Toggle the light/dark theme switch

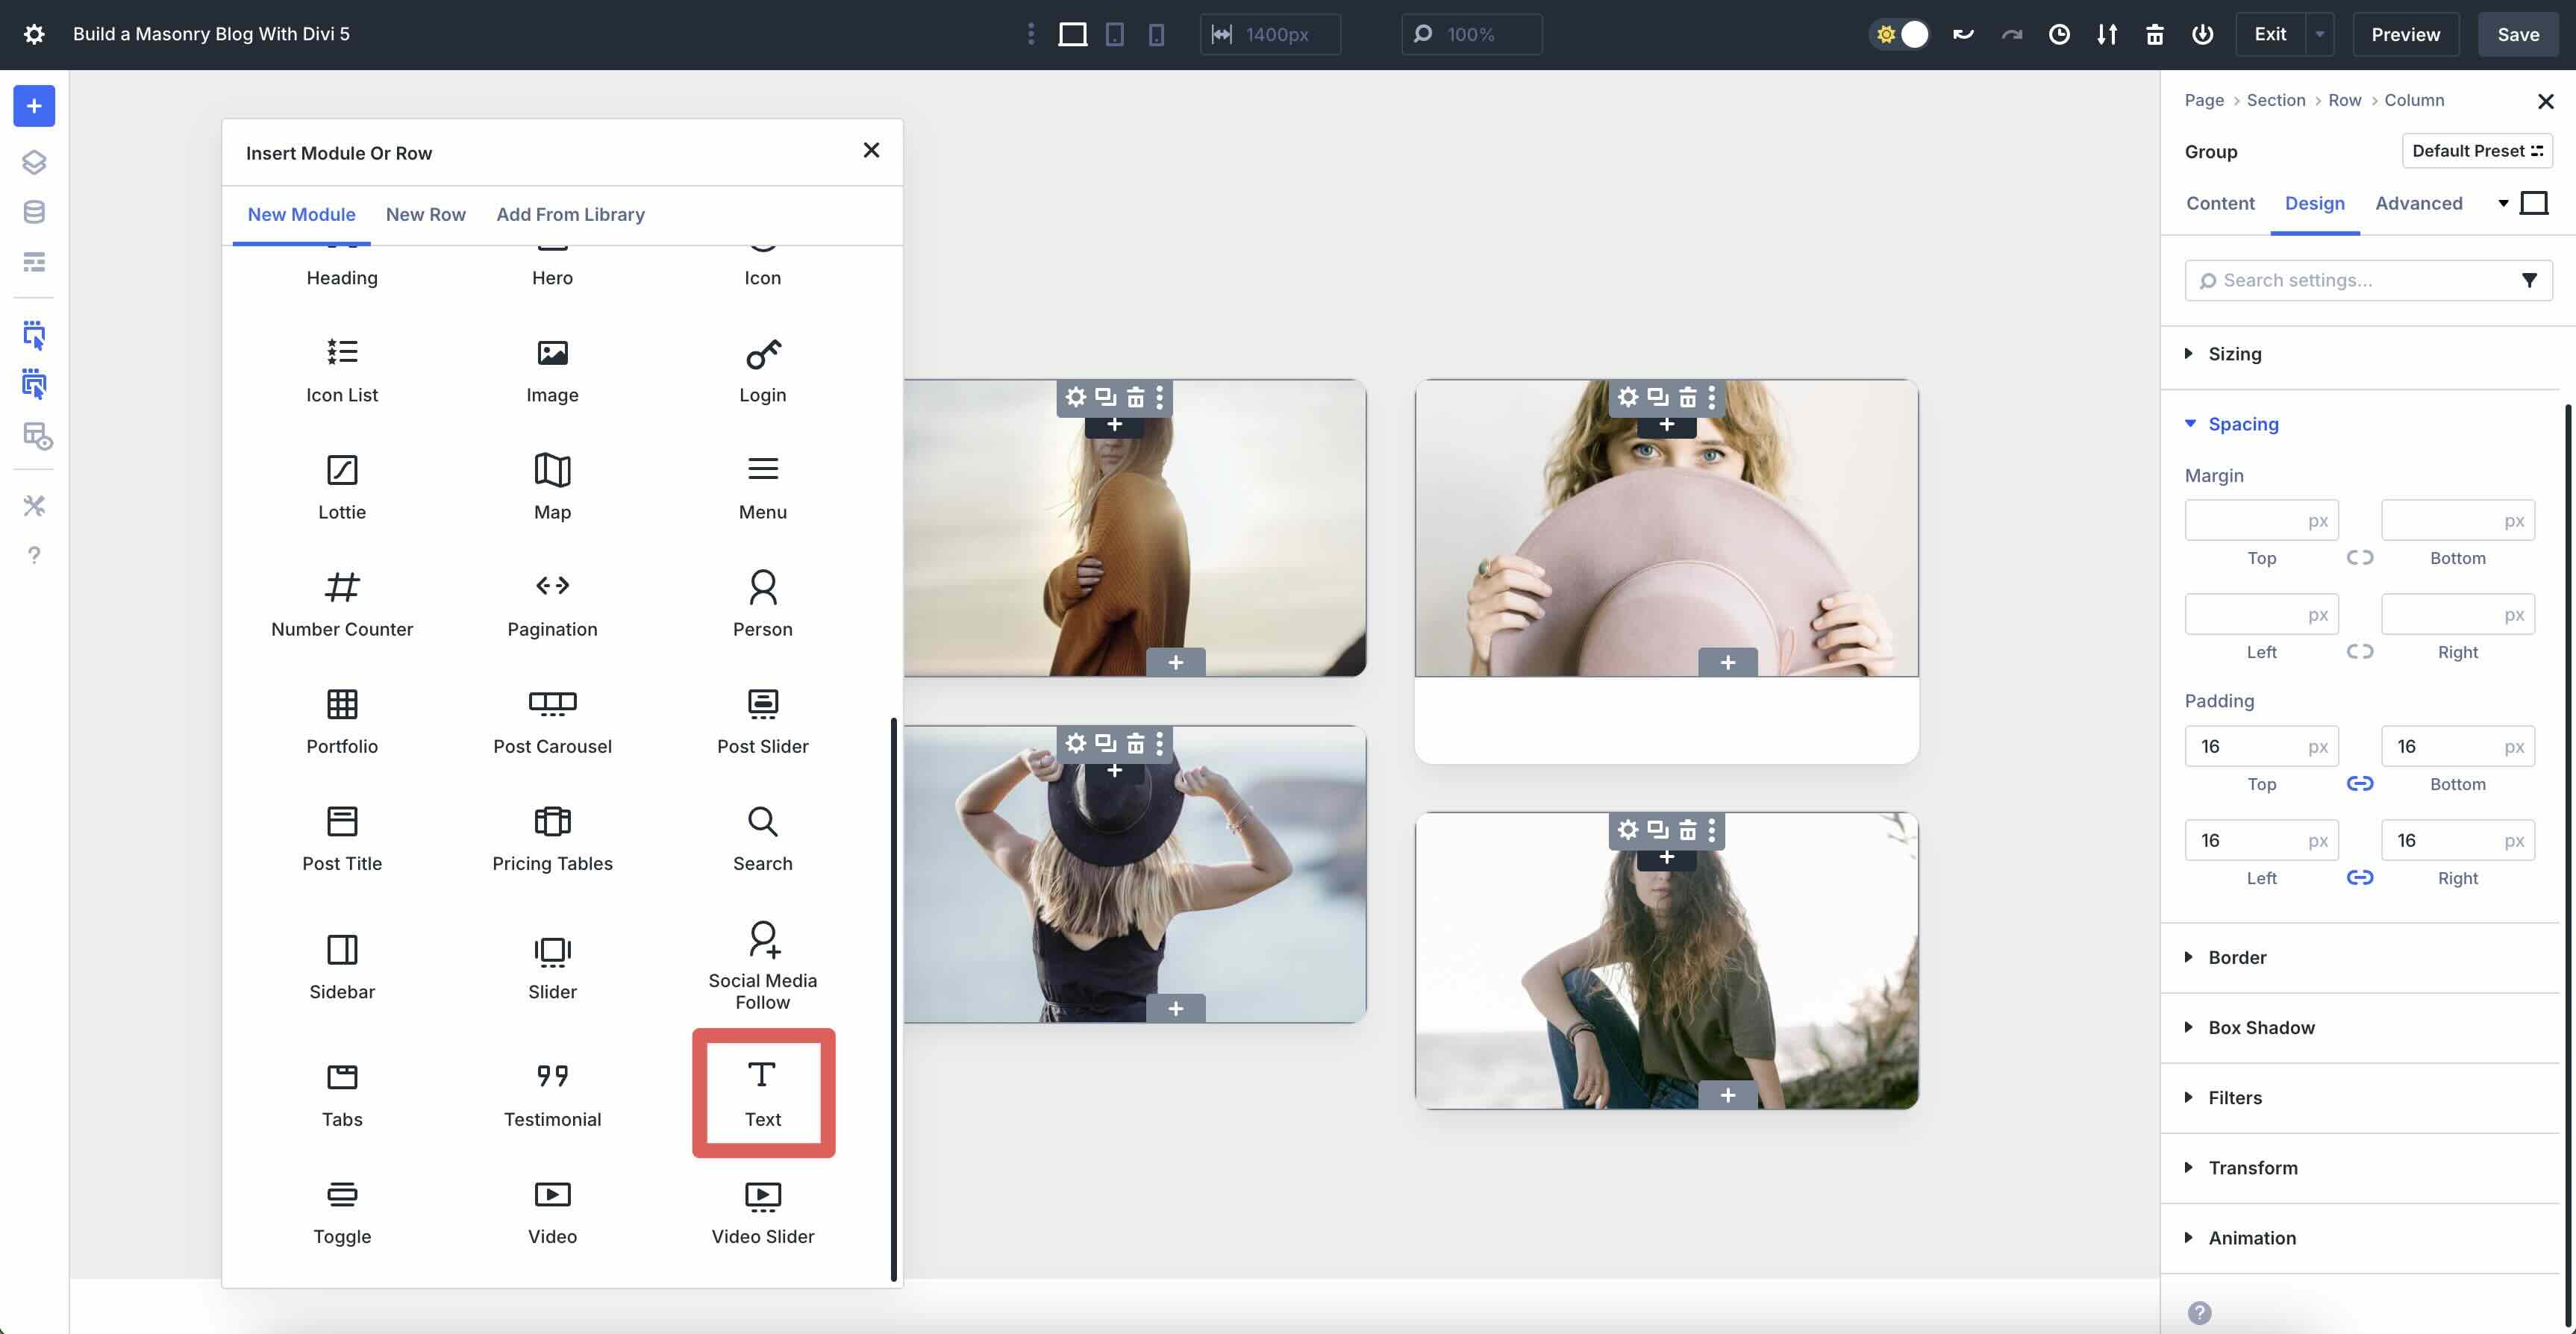(x=1900, y=33)
